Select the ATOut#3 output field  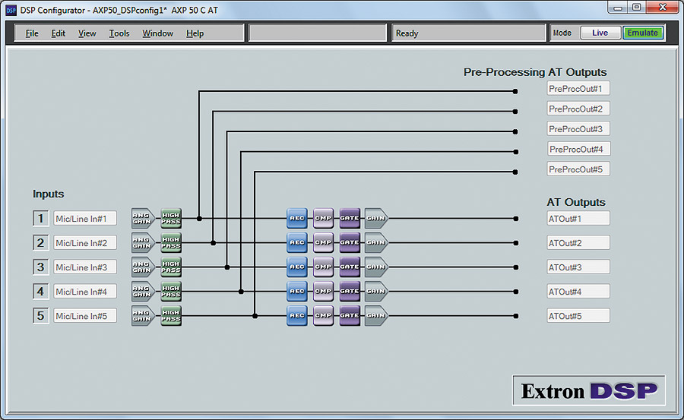578,267
